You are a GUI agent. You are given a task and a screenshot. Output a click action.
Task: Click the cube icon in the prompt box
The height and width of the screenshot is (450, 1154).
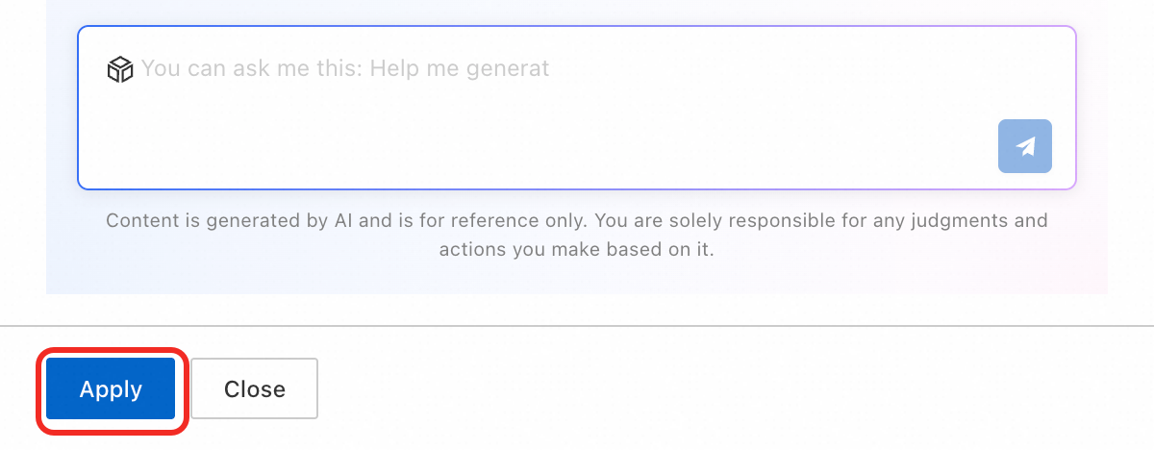tap(119, 69)
